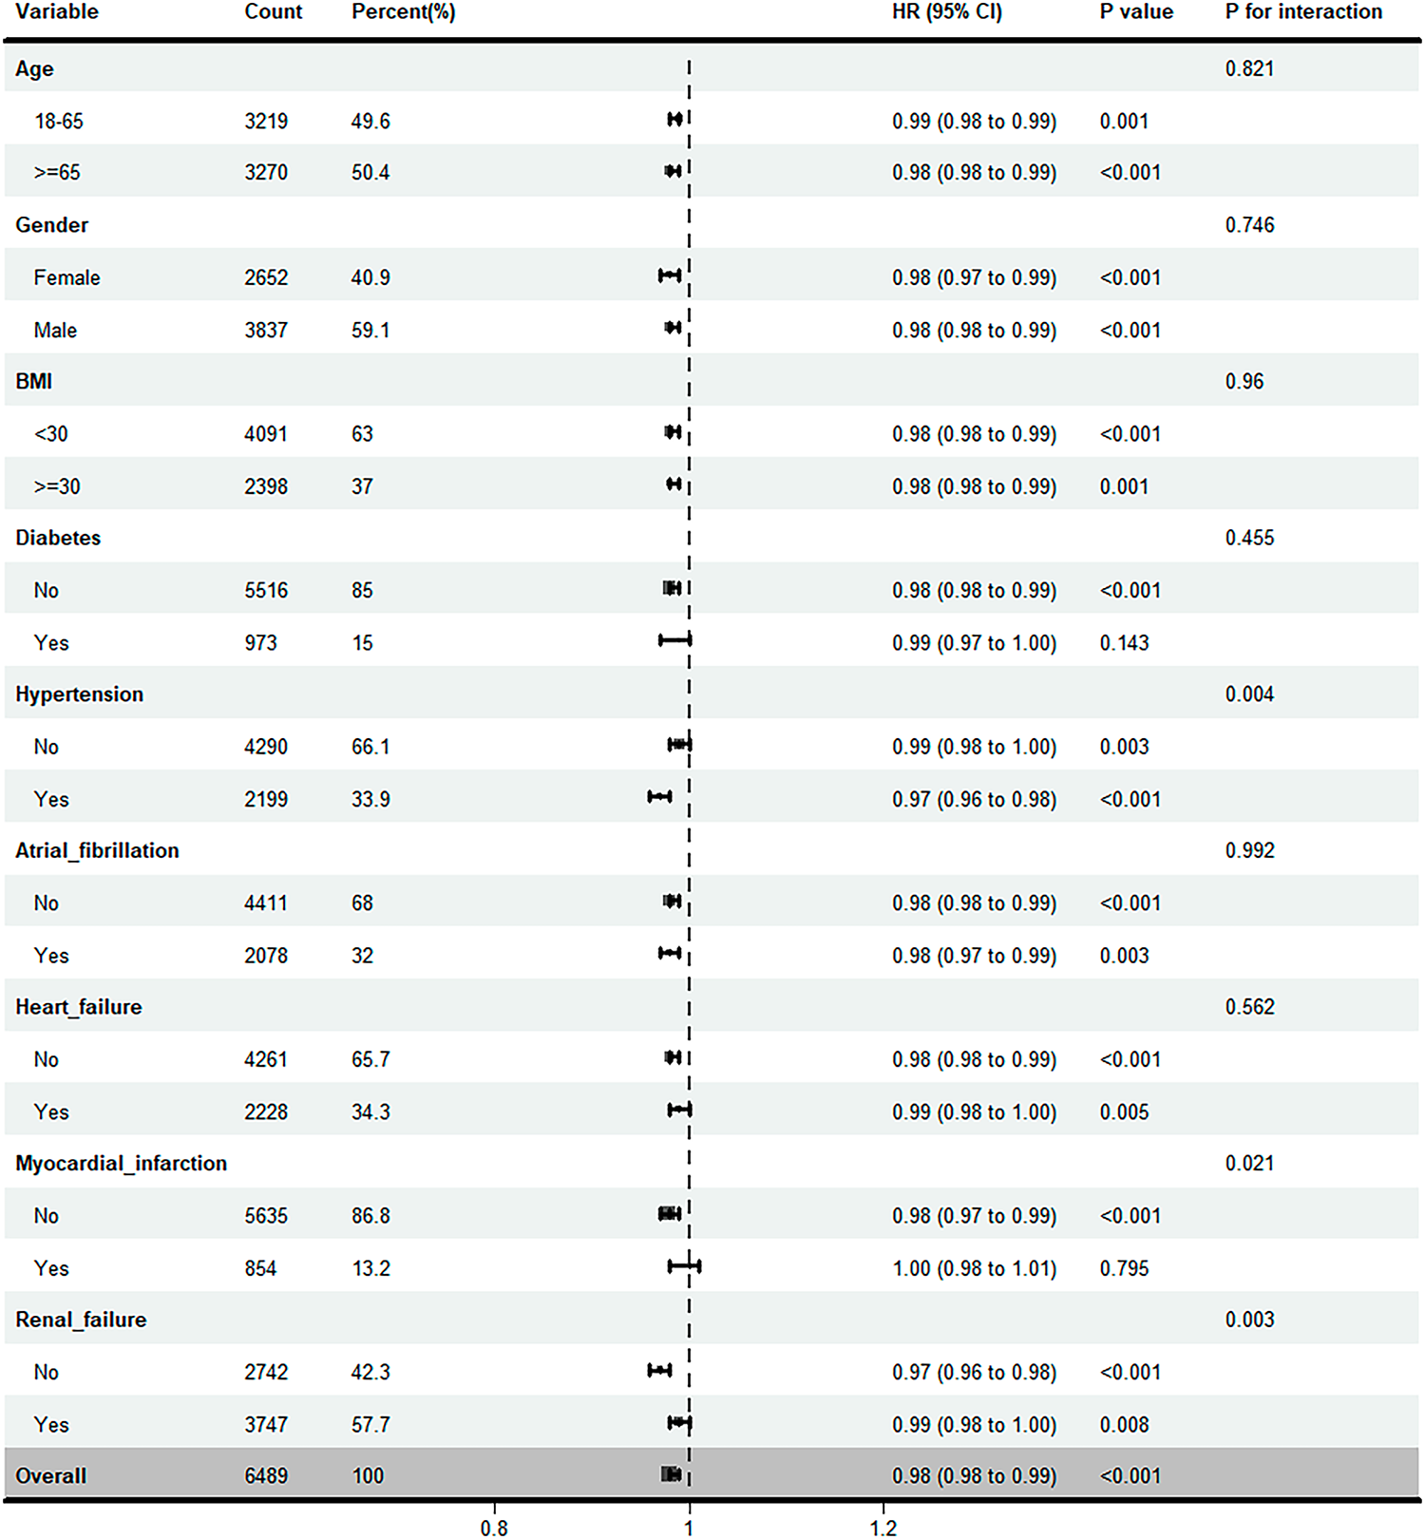1425x1539 pixels.
Task: Select the 'Male' row label
Action: 56,331
